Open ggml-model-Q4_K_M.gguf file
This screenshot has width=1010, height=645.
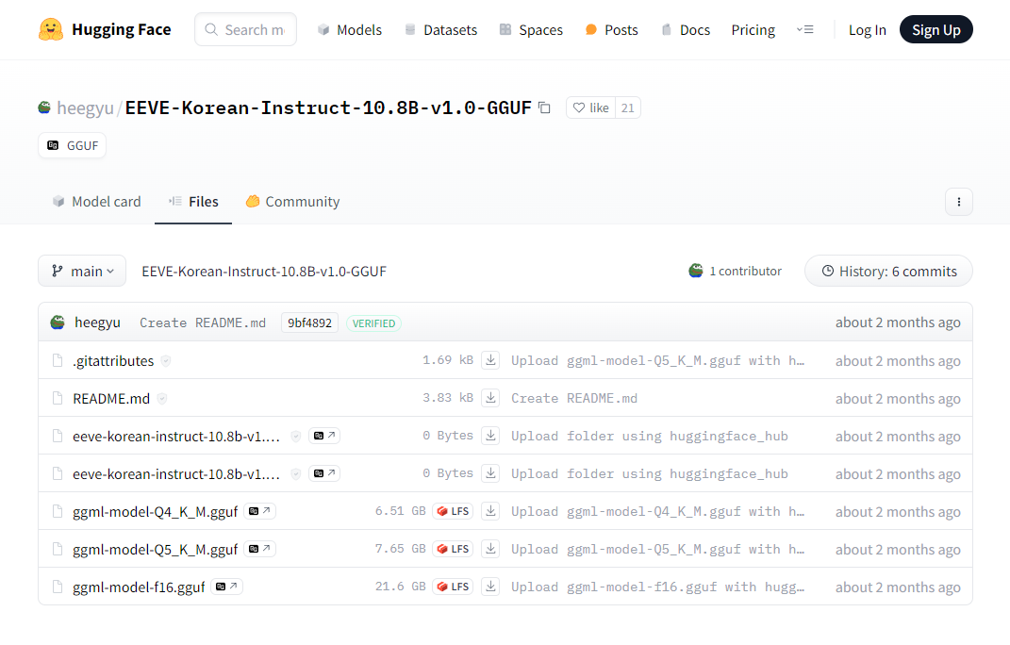coord(156,512)
